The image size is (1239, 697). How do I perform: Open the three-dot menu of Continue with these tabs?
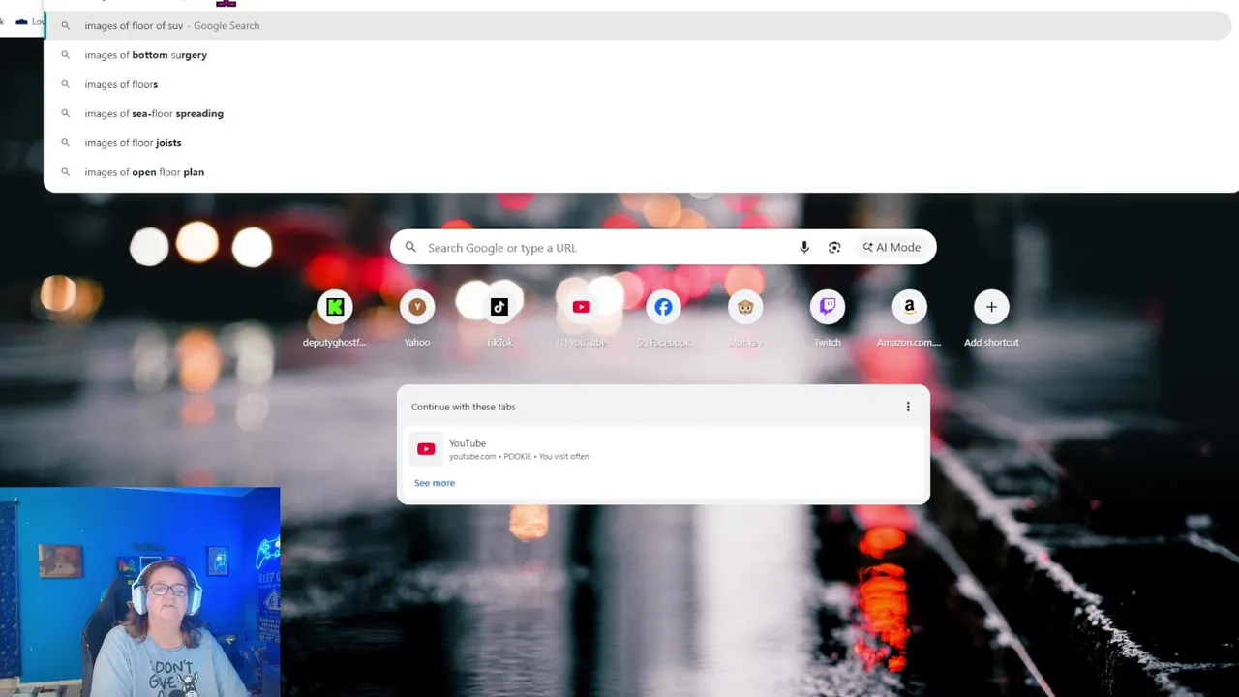click(908, 407)
